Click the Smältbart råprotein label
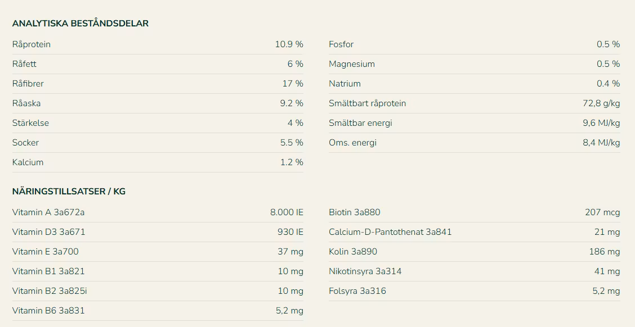 click(367, 103)
